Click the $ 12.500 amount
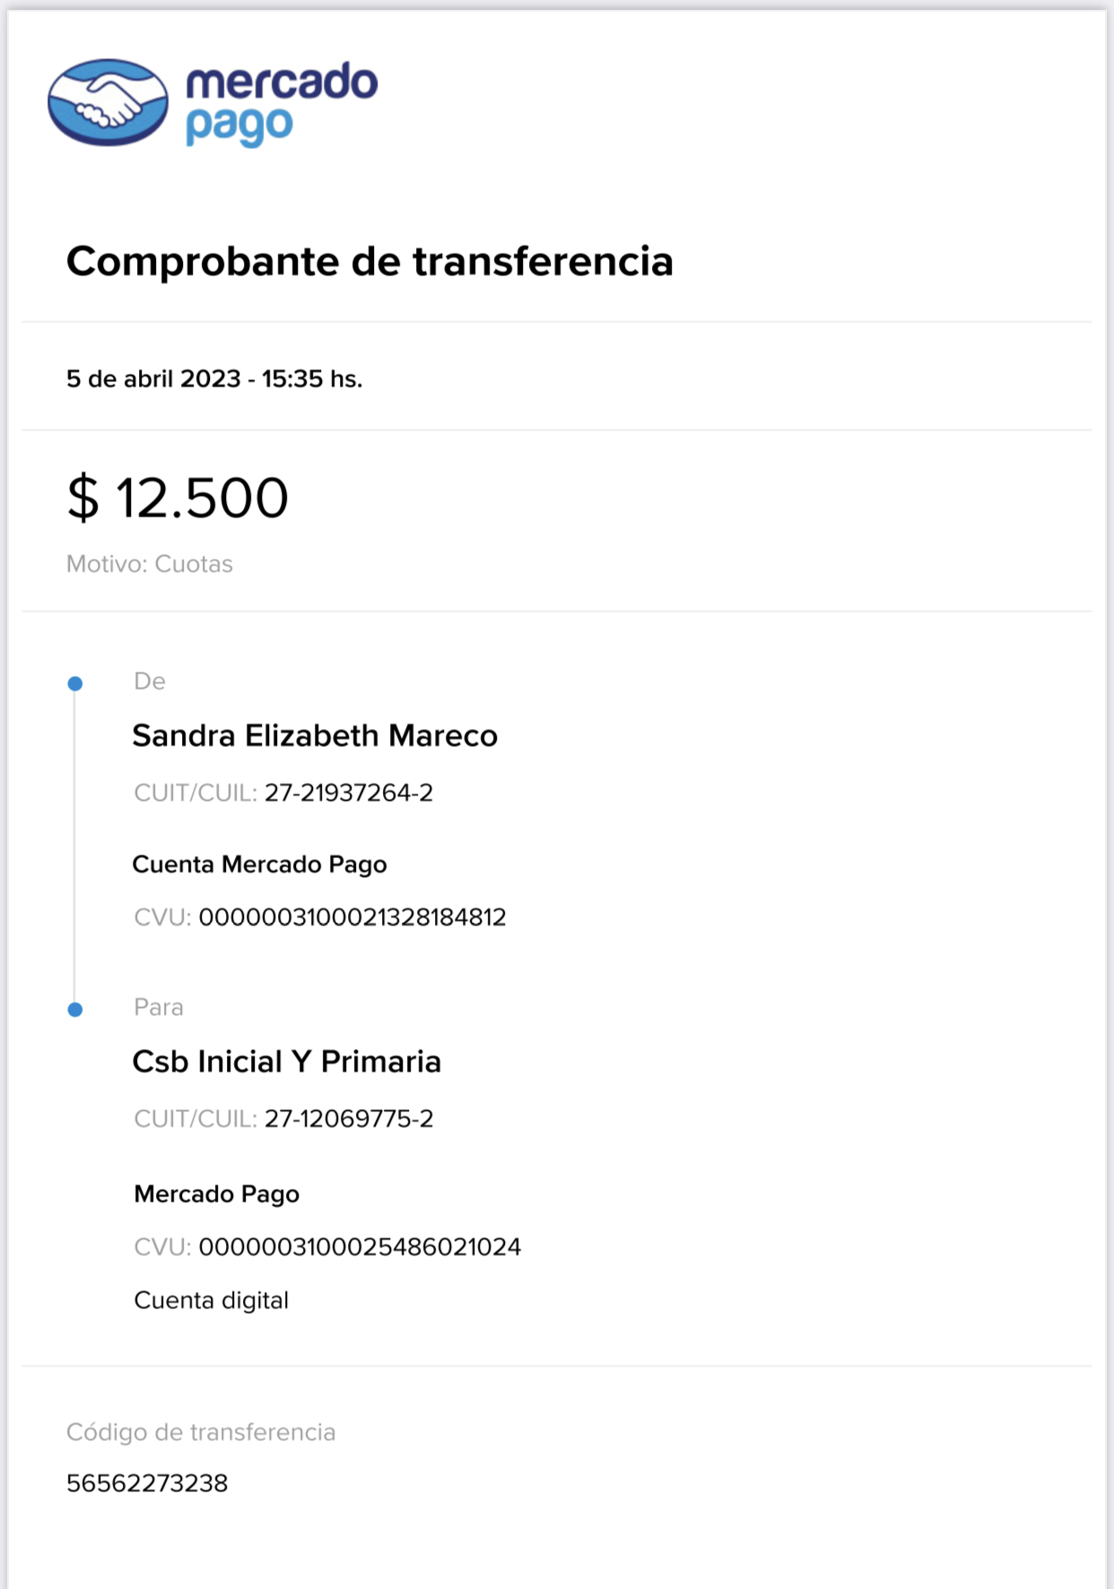Screen dimensions: 1114x1589 pos(178,498)
